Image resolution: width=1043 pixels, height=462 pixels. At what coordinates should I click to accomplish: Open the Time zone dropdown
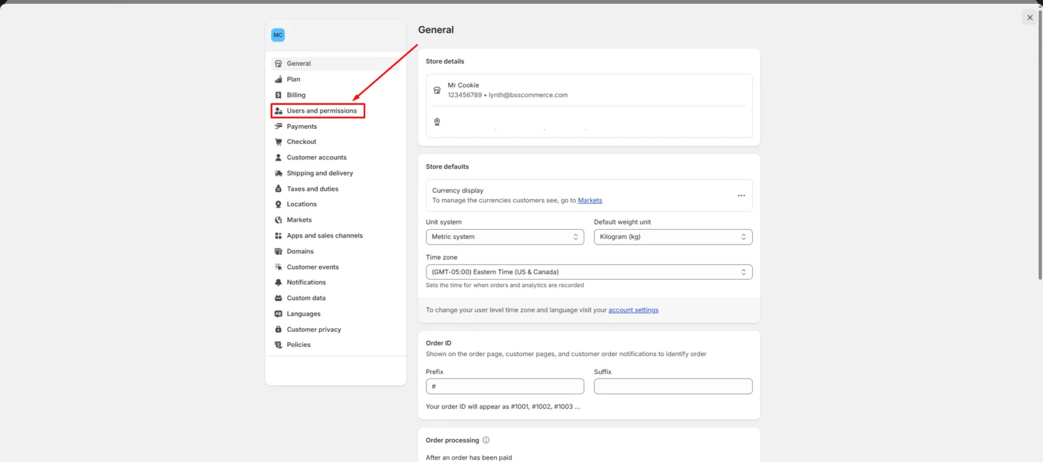pyautogui.click(x=589, y=272)
